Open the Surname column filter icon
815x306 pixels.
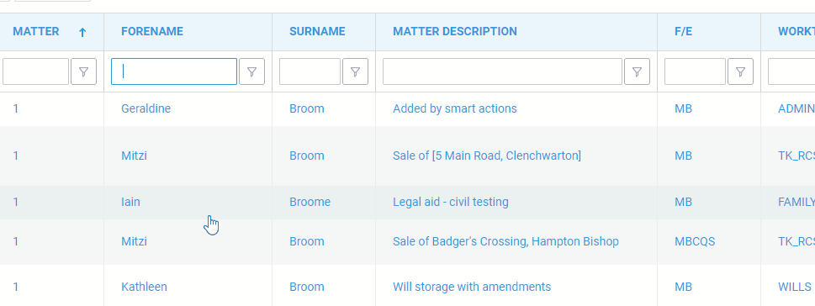[356, 71]
